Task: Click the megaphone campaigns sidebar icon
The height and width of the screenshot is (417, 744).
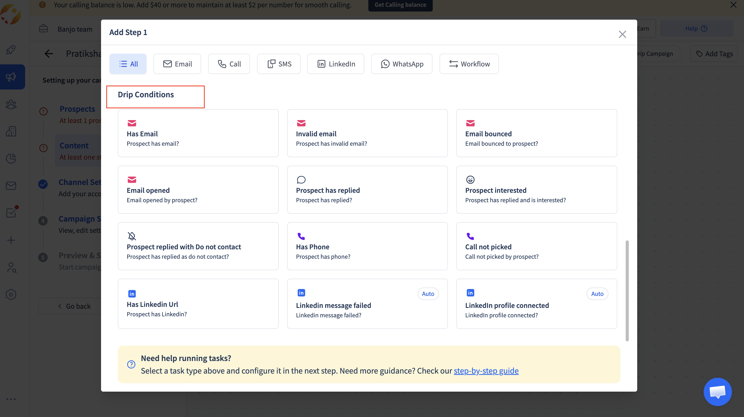Action: coord(11,77)
